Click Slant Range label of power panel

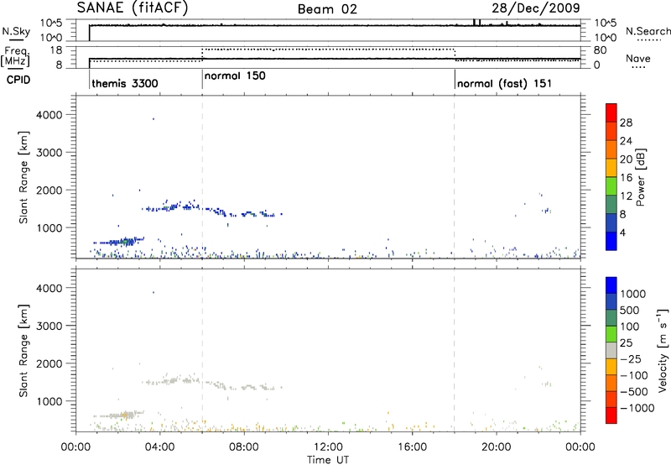[23, 177]
